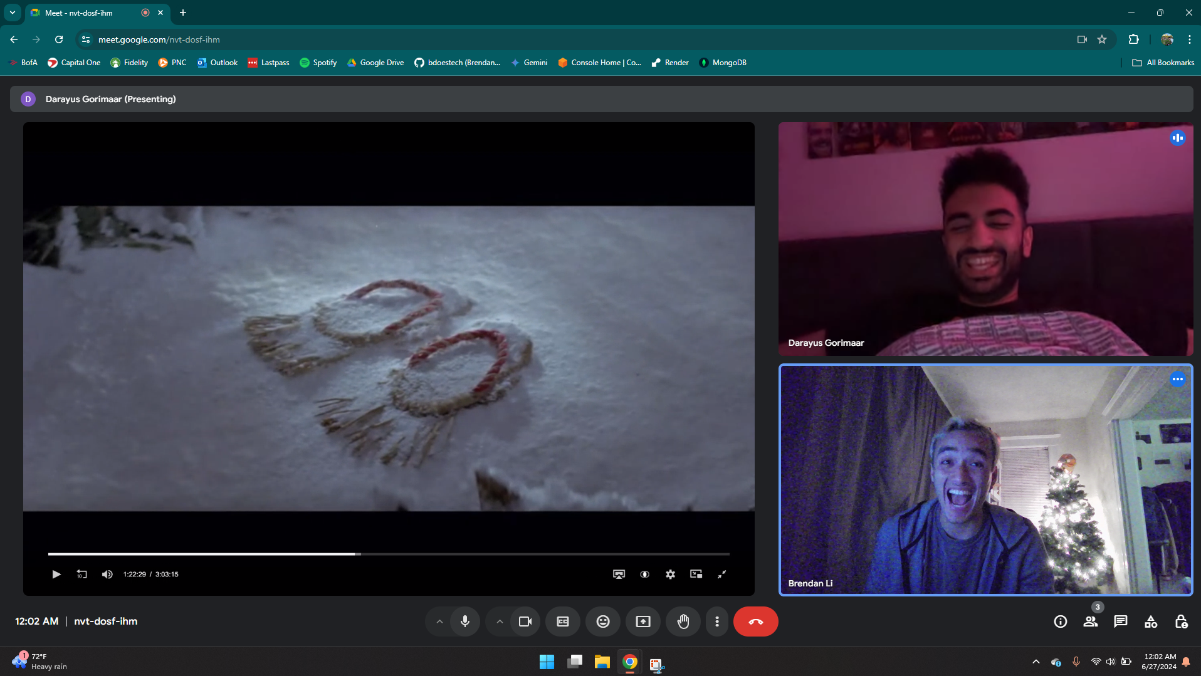The image size is (1201, 676).
Task: Open the chat panel icon
Action: (x=1120, y=621)
